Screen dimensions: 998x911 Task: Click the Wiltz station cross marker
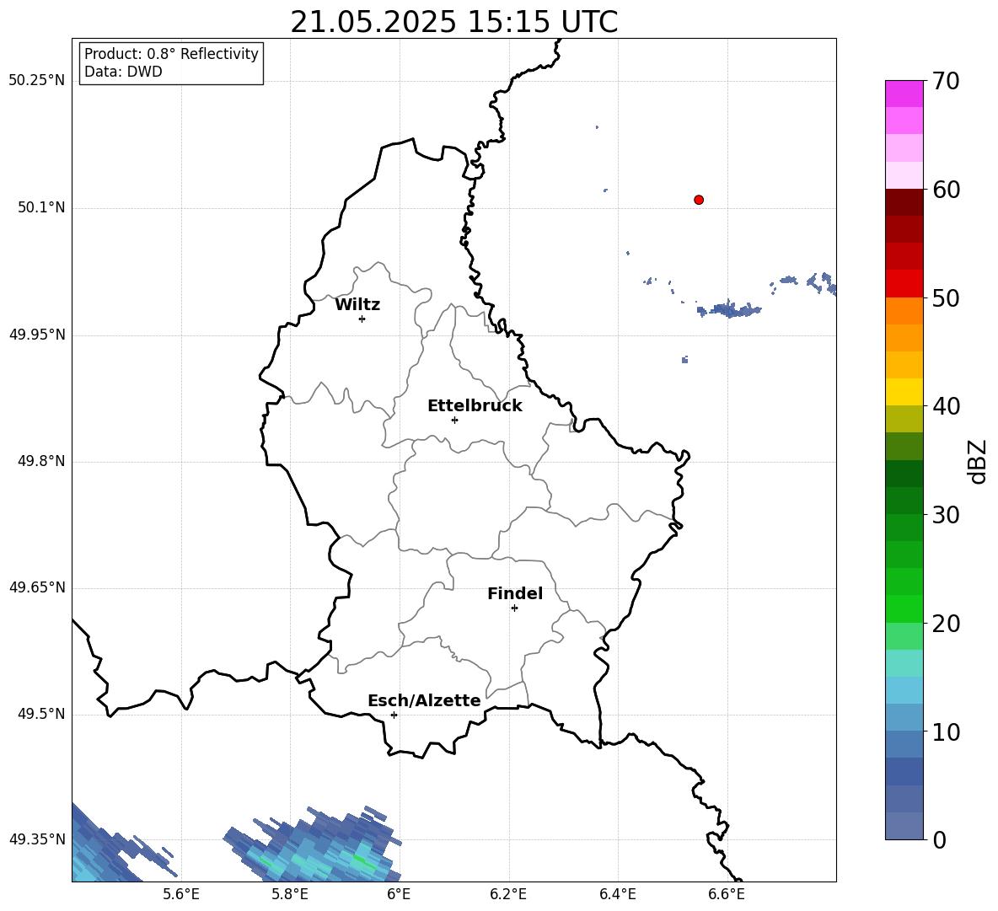362,319
